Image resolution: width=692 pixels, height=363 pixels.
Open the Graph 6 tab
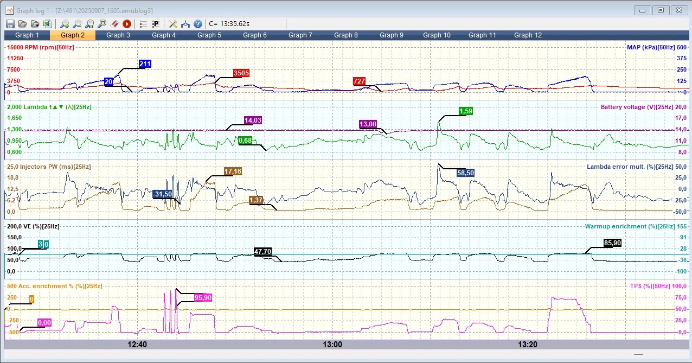coord(255,35)
